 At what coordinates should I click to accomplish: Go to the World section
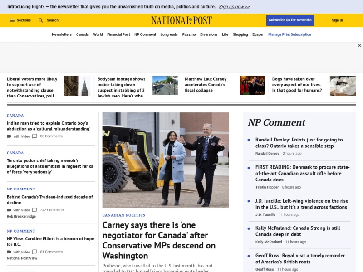(x=98, y=34)
